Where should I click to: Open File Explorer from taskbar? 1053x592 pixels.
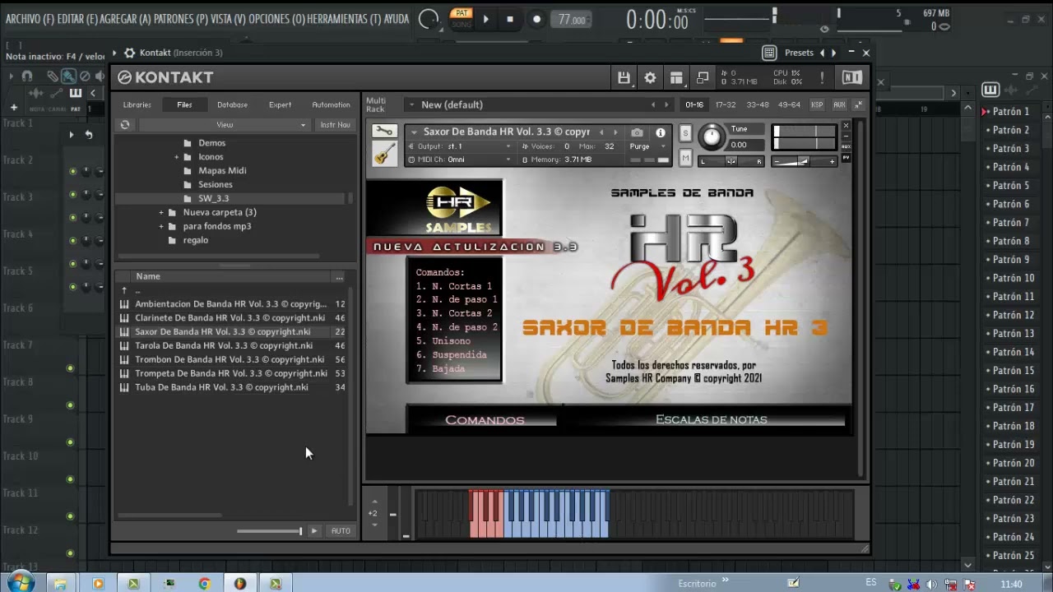click(x=59, y=584)
